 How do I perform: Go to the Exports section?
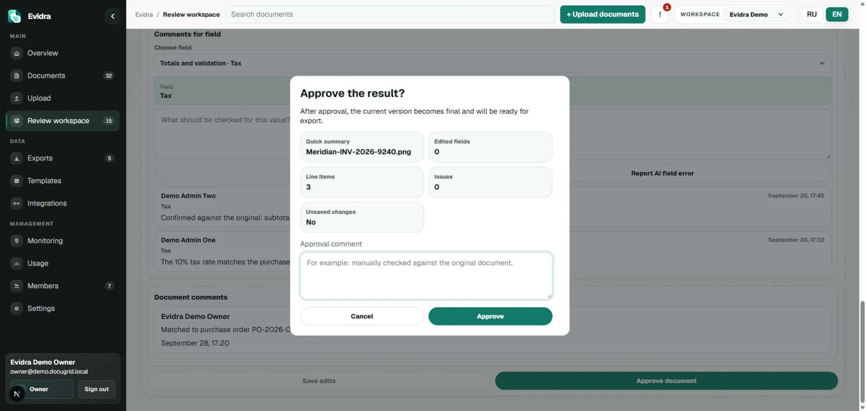coord(63,158)
